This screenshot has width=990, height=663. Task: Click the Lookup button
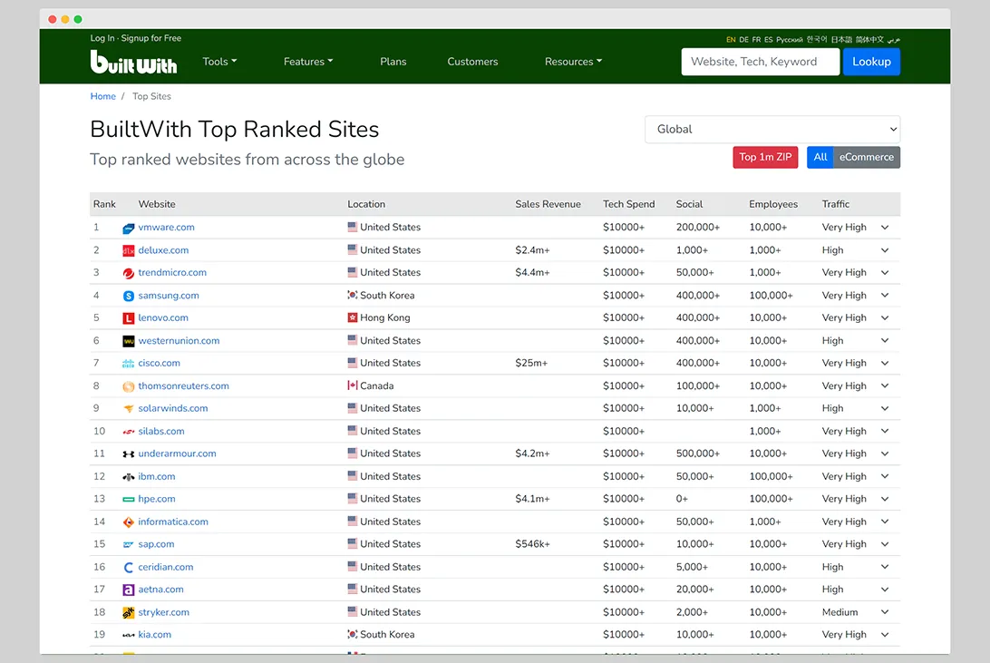(871, 62)
